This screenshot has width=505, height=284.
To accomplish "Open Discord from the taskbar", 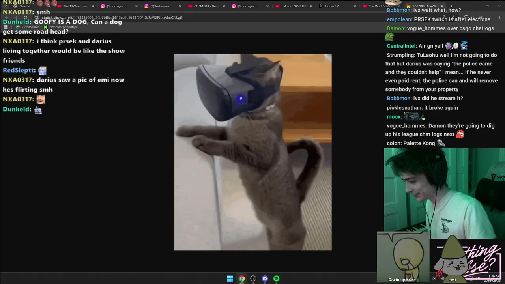I will (265, 278).
